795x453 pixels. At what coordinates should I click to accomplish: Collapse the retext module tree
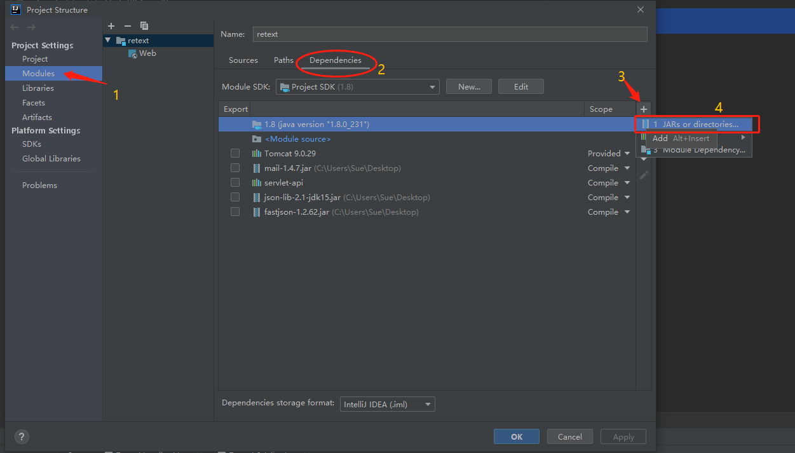[106, 40]
